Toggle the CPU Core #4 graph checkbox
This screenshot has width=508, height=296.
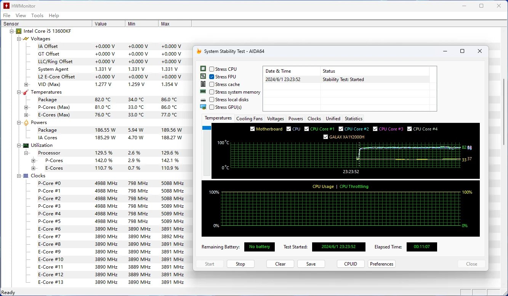[x=410, y=129]
